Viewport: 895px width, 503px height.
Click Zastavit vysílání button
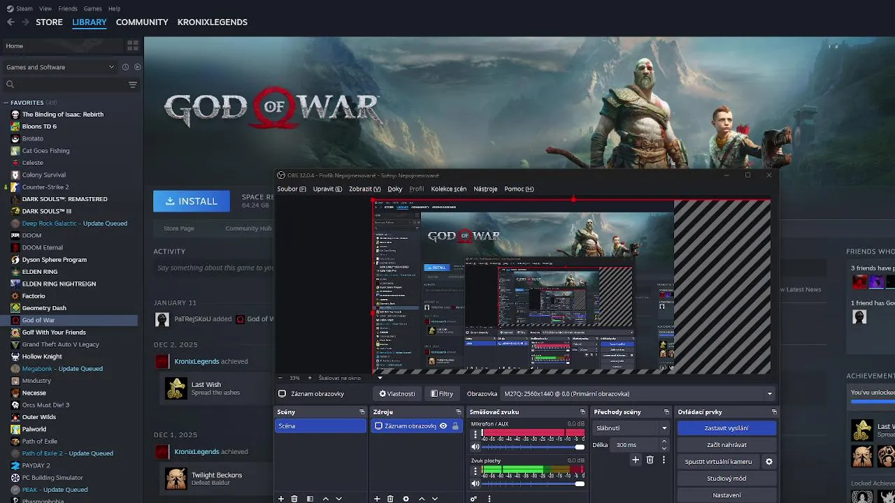coord(726,428)
